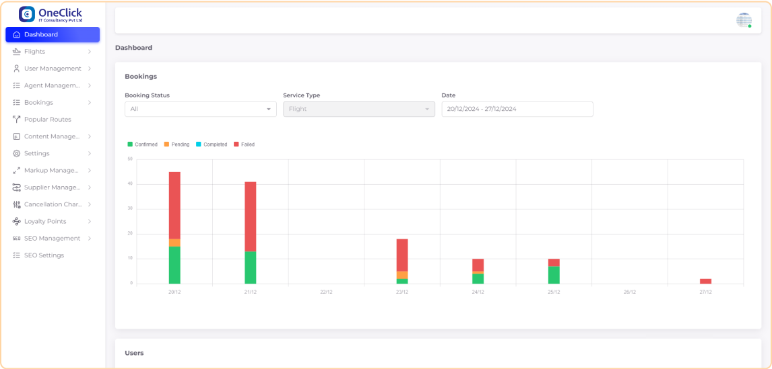Click the red segment on 24/12 bar
This screenshot has height=369, width=772.
[478, 265]
